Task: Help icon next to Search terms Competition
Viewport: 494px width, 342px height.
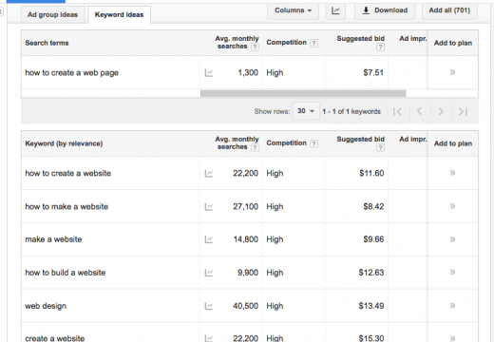Action: (x=313, y=43)
